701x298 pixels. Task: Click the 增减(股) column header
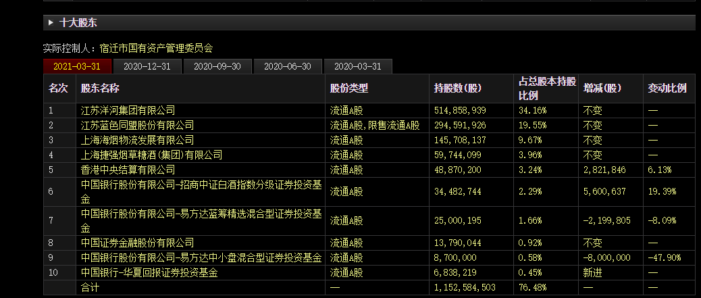click(x=602, y=88)
